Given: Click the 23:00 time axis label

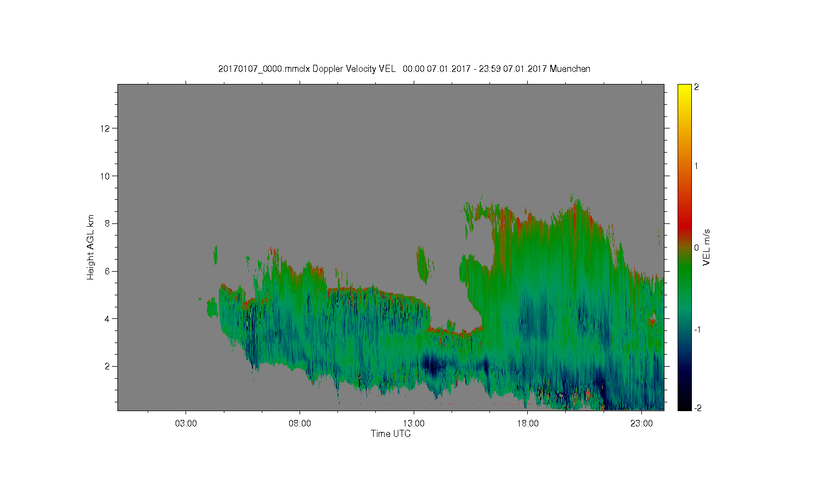Looking at the screenshot, I should [x=641, y=424].
